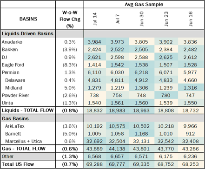Screen dimensions: 205x169
Task: Click the Other row label
Action: (x=7, y=156)
